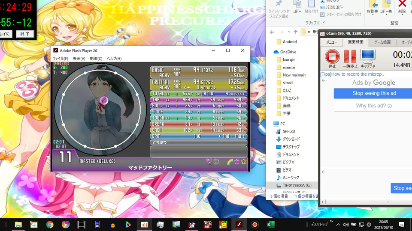The height and width of the screenshot is (231, 412).
Task: Select the SH-L02 device
Action: (x=289, y=131)
